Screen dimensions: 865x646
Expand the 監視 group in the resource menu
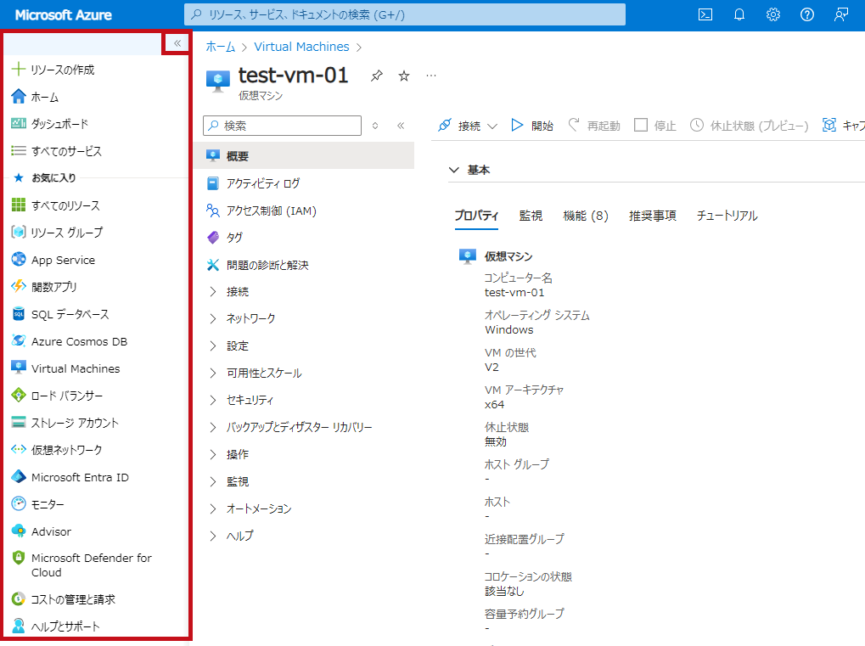[213, 481]
